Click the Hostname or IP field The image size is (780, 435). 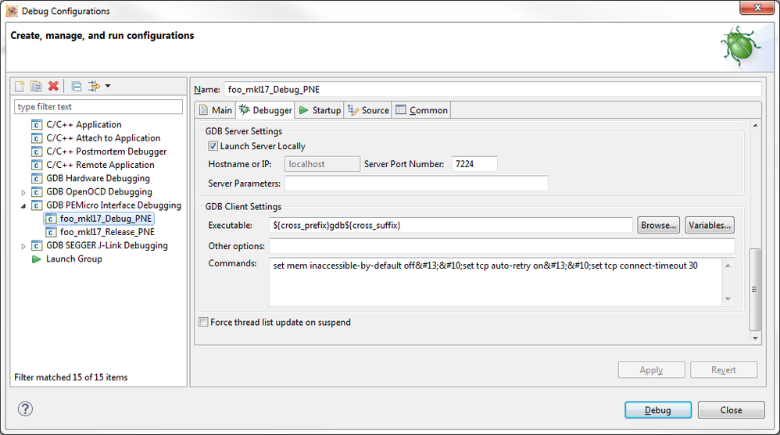point(322,164)
